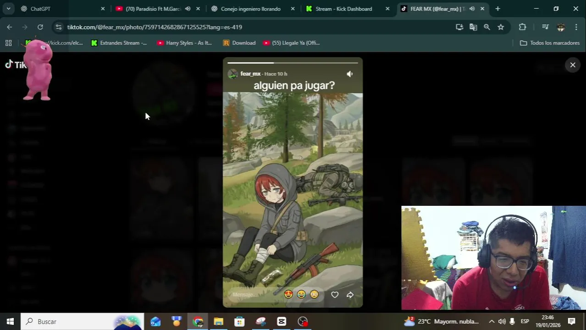Open Todos los marcadores folder
This screenshot has width=586, height=330.
coord(550,43)
